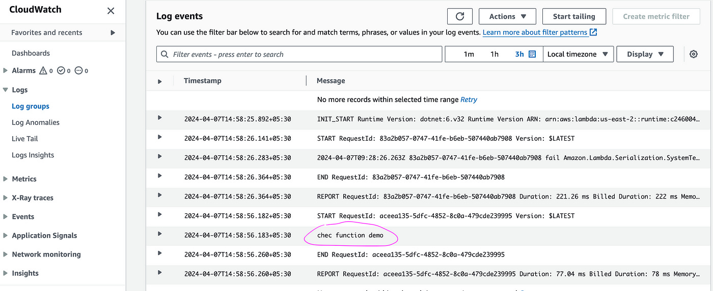713x291 pixels.
Task: Select timestamp 2024-04-07T14:58:25.892+05:30
Action: point(238,119)
